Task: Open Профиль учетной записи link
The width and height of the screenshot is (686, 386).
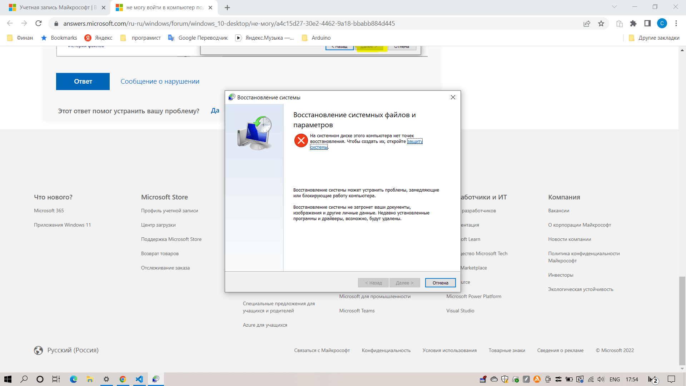Action: (x=169, y=211)
